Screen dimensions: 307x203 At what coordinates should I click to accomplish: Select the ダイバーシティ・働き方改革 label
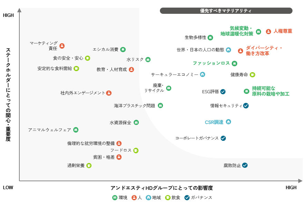point(264,51)
